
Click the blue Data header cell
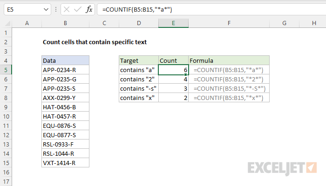(65, 60)
